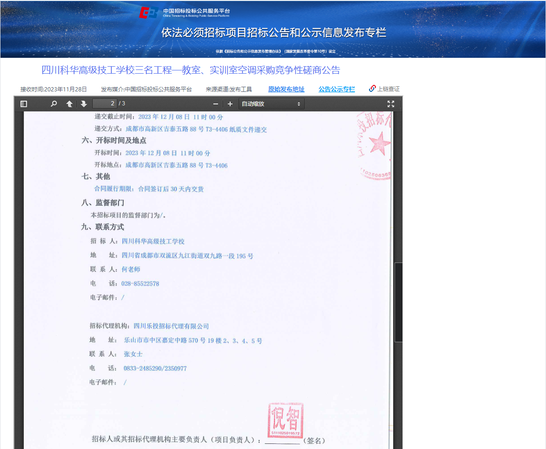The height and width of the screenshot is (449, 546).
Task: Click the 八、监督部门 heading
Action: (x=102, y=202)
